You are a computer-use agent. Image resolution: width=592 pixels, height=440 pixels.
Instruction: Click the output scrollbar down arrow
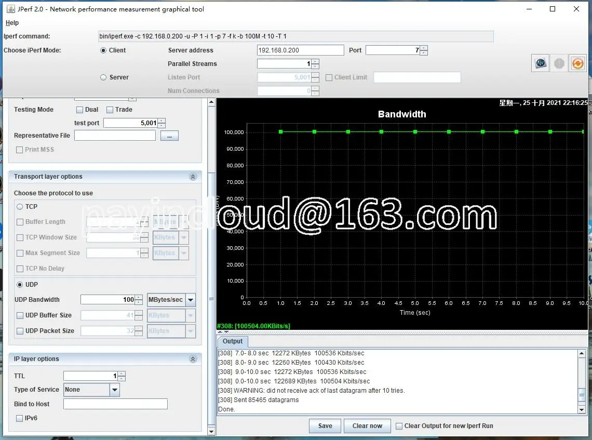(x=582, y=409)
